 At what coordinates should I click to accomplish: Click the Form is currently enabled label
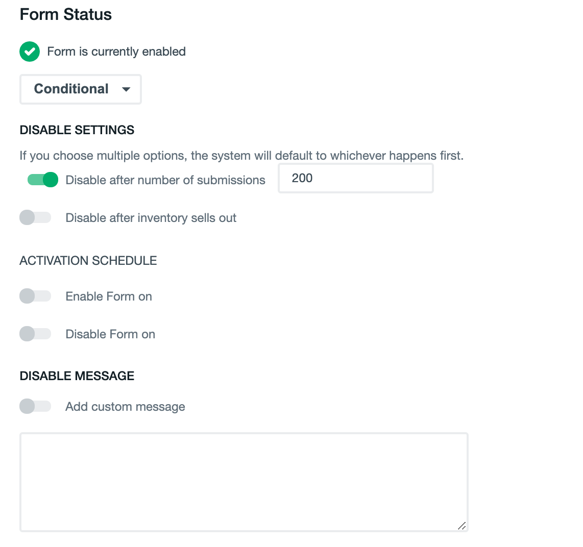point(116,52)
